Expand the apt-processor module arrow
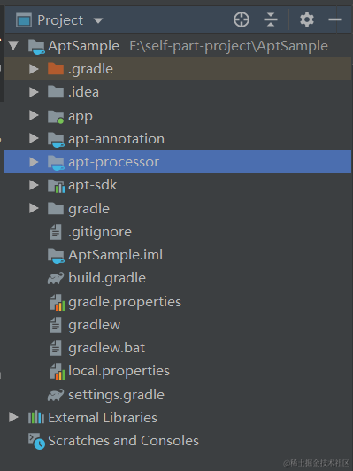 tap(34, 162)
